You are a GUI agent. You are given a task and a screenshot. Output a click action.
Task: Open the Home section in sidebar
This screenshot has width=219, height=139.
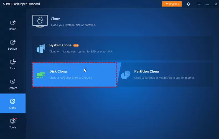point(12,25)
